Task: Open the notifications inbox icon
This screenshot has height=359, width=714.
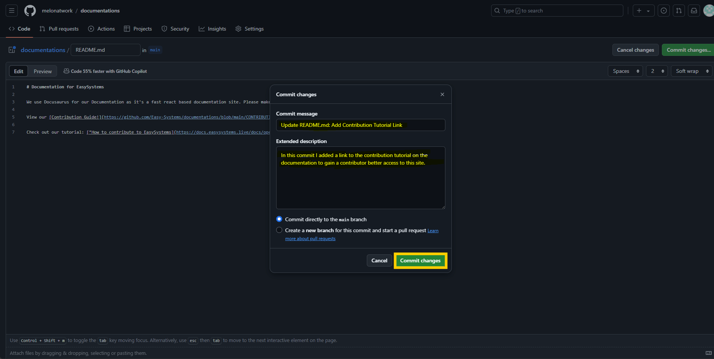Action: (694, 11)
